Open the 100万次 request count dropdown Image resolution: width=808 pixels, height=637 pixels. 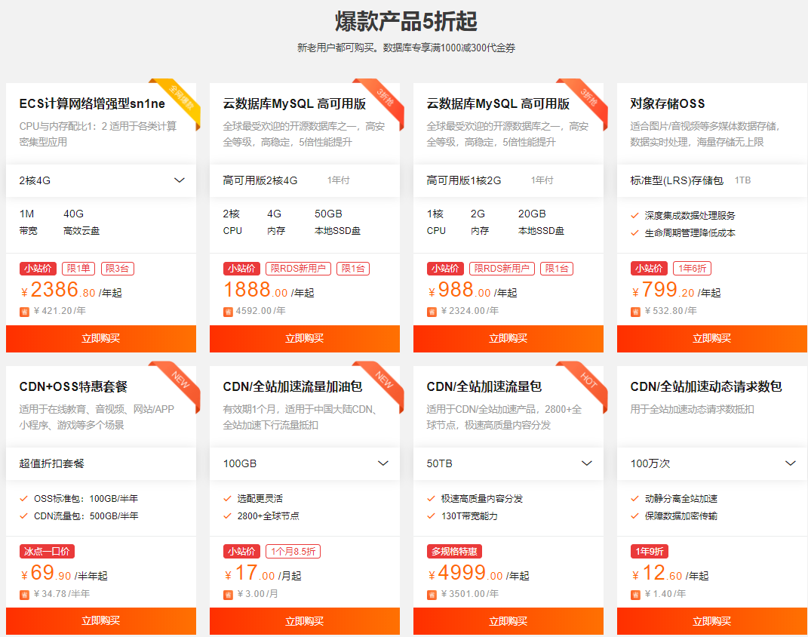[791, 463]
